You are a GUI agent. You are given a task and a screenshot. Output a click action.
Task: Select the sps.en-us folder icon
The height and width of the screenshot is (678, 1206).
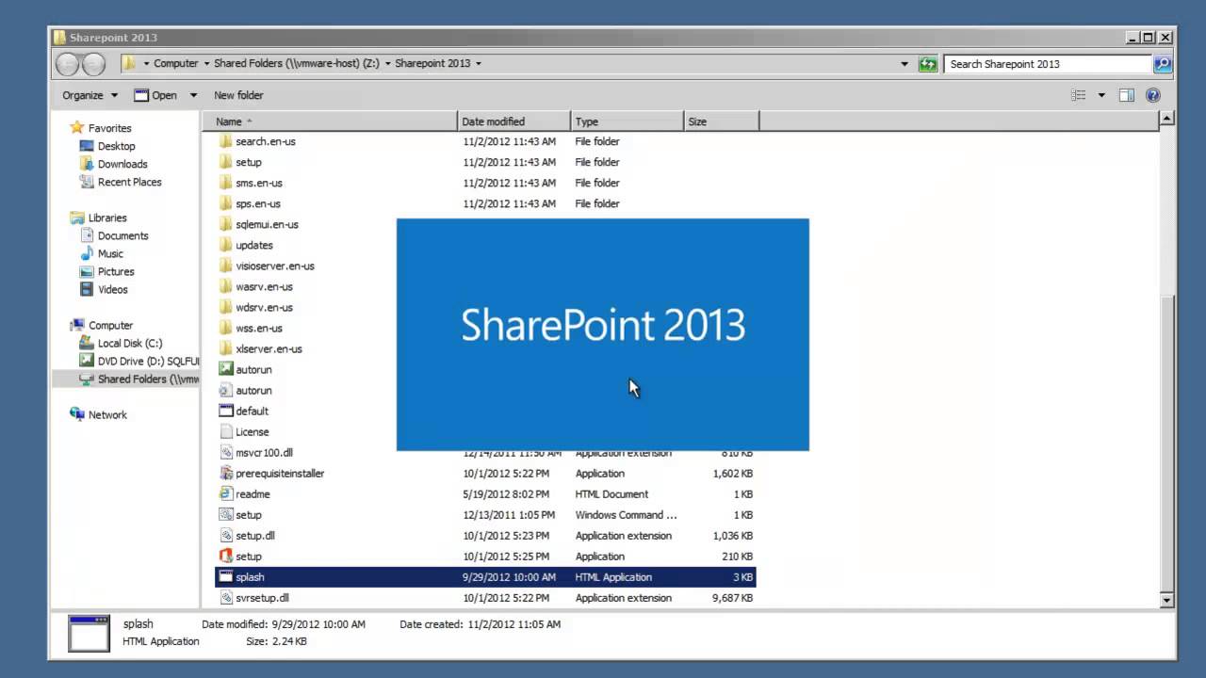pyautogui.click(x=225, y=203)
